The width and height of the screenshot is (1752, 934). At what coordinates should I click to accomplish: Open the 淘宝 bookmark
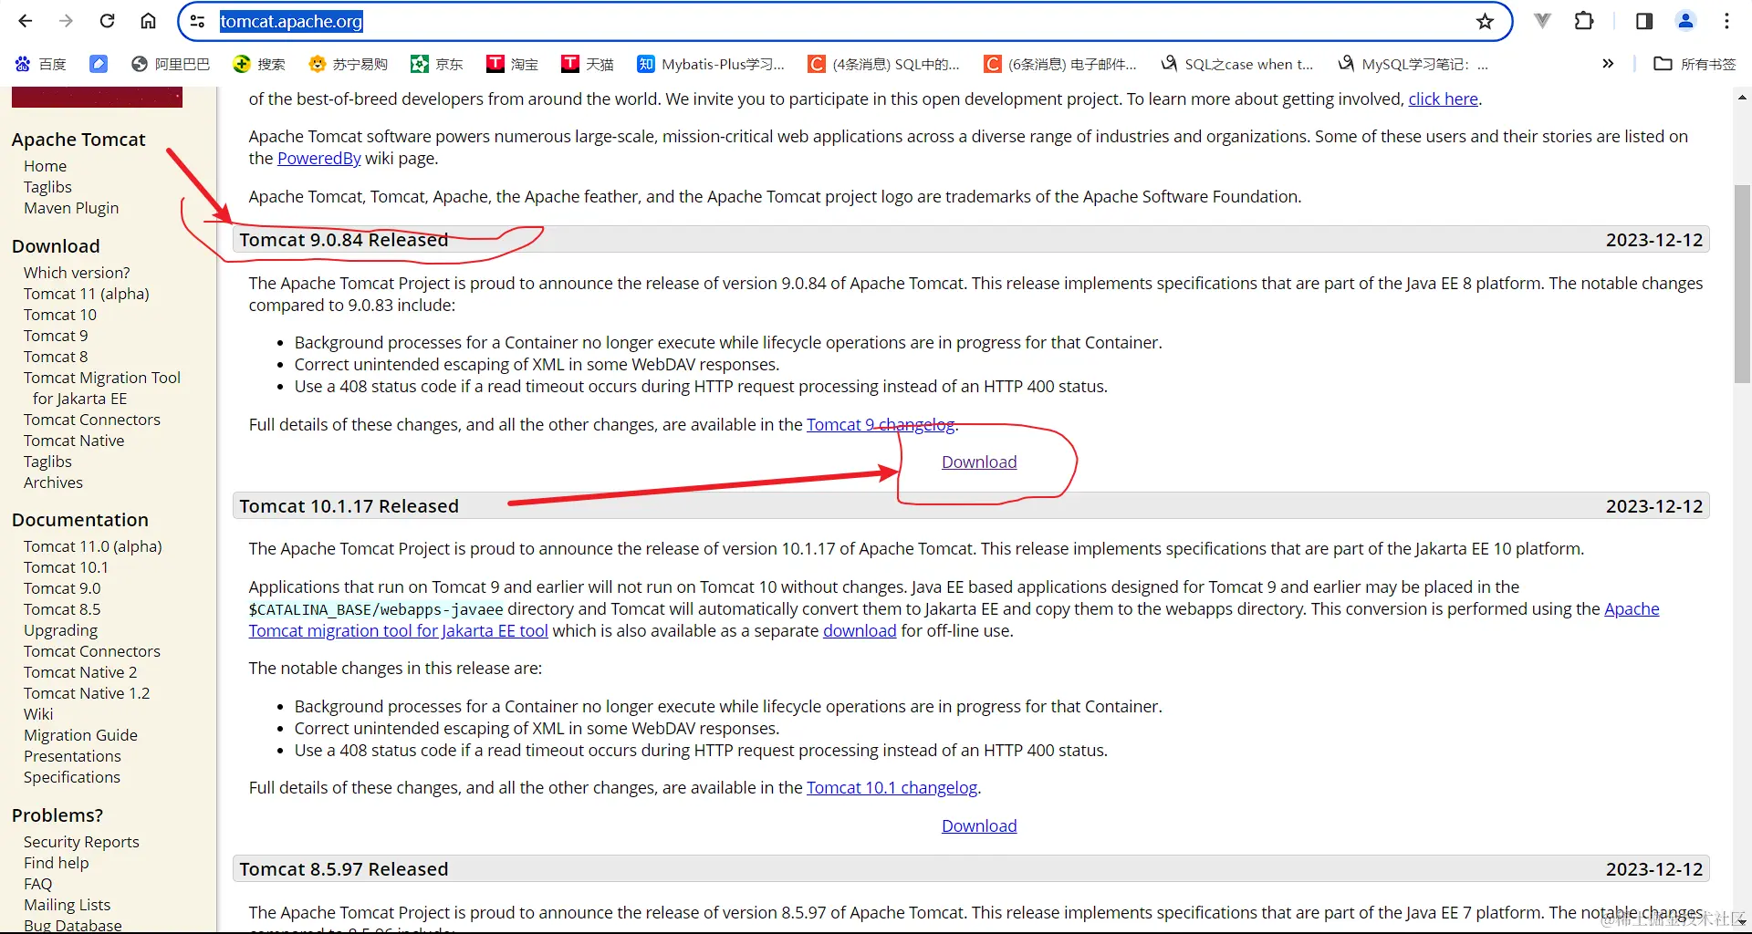click(x=513, y=64)
